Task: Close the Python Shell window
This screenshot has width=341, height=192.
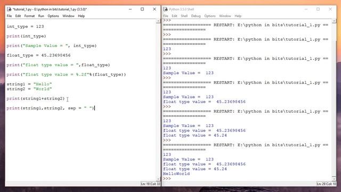Action: point(330,9)
